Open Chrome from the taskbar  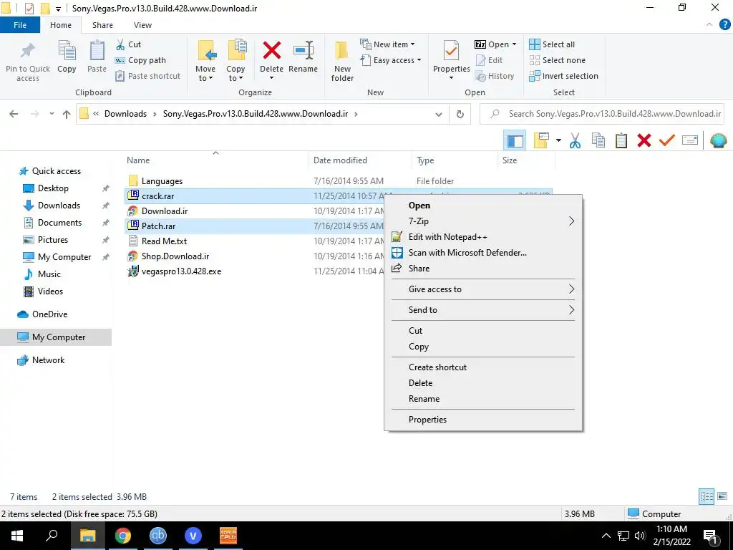[123, 536]
